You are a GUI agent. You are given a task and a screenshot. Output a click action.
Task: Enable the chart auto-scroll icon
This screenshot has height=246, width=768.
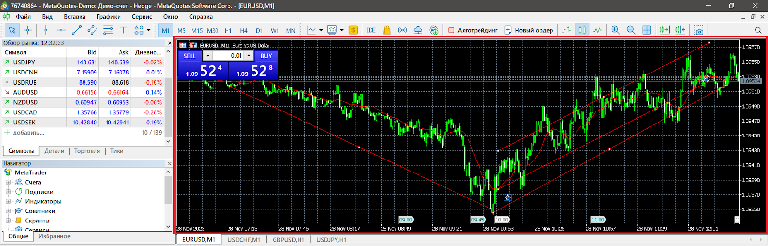pyautogui.click(x=664, y=30)
